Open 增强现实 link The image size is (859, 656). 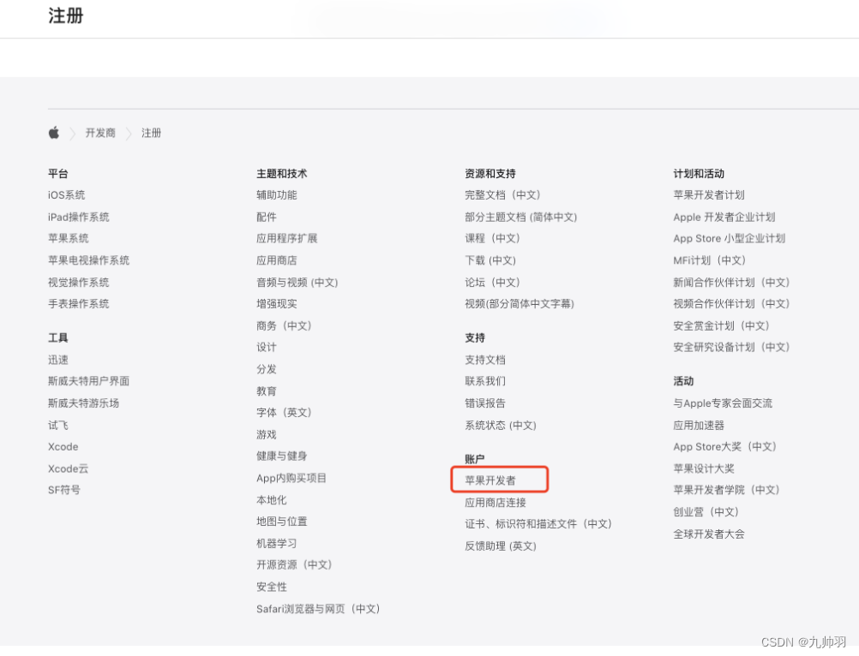pos(277,304)
